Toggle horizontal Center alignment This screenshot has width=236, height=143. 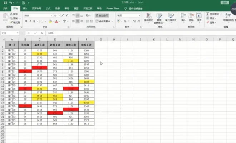pos(77,21)
